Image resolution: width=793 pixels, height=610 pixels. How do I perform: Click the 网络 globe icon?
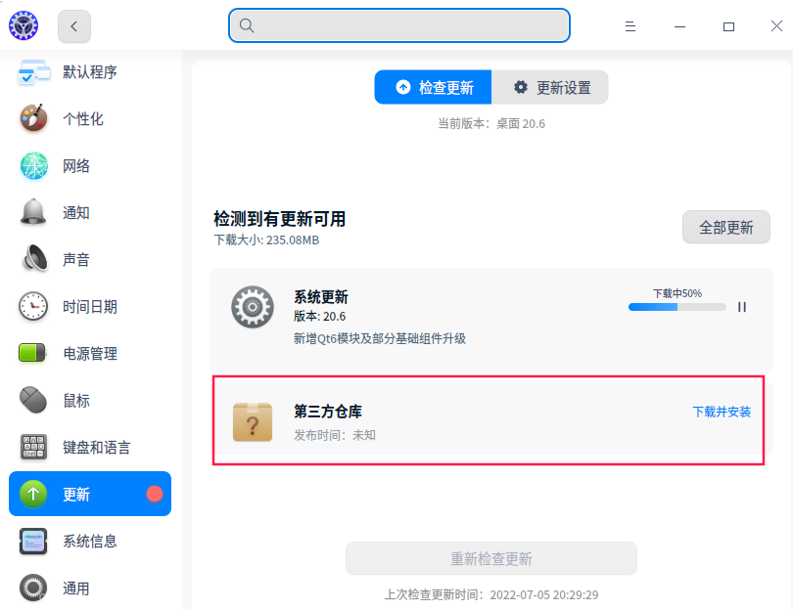pos(34,165)
